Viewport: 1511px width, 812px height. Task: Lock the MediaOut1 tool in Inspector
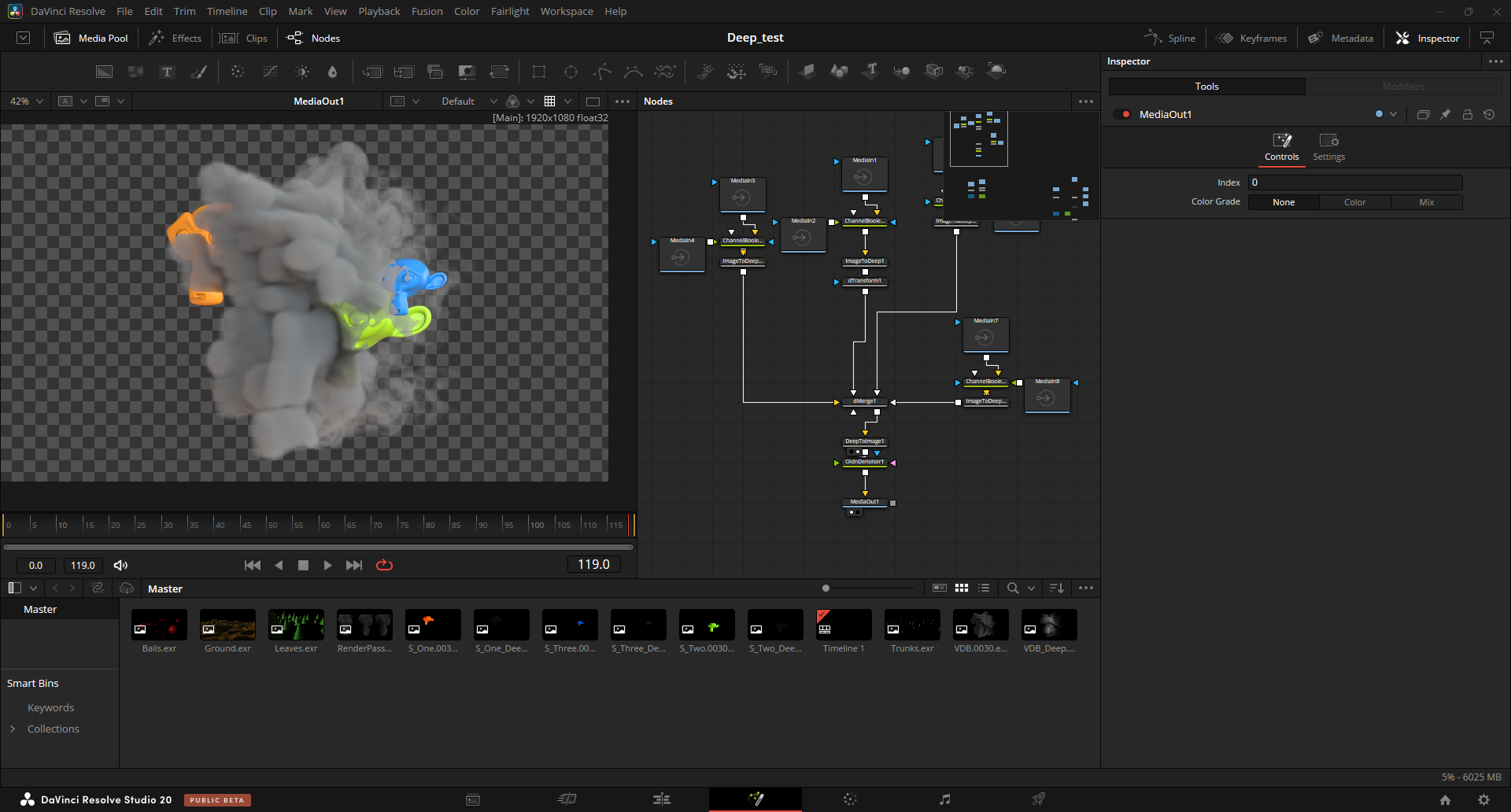click(1467, 114)
